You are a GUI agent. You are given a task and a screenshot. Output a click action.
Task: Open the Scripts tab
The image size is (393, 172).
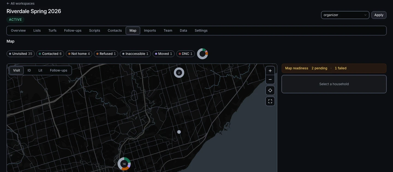pyautogui.click(x=95, y=31)
